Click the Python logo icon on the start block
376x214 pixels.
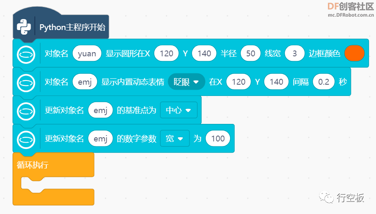click(24, 27)
